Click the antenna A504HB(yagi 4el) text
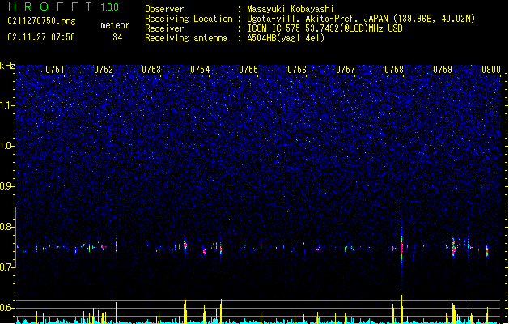Viewport: 509px width, 324px height. (286, 38)
